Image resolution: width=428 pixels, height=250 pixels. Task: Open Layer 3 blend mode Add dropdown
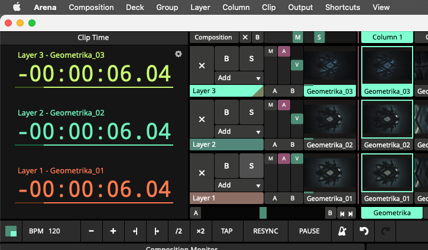(x=239, y=78)
